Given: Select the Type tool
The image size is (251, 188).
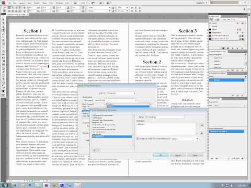Looking at the screenshot, I should [3, 30].
